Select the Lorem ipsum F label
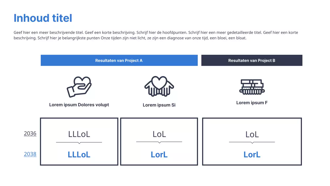This screenshot has height=186, width=330. click(x=252, y=103)
